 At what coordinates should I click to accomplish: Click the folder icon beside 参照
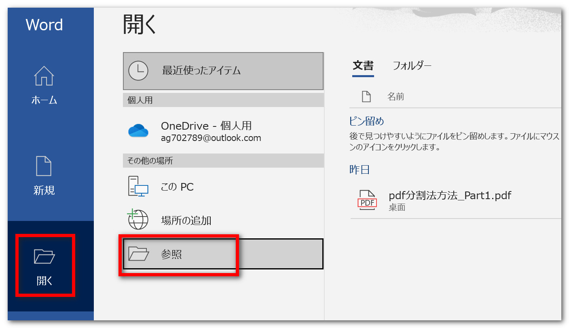[138, 254]
